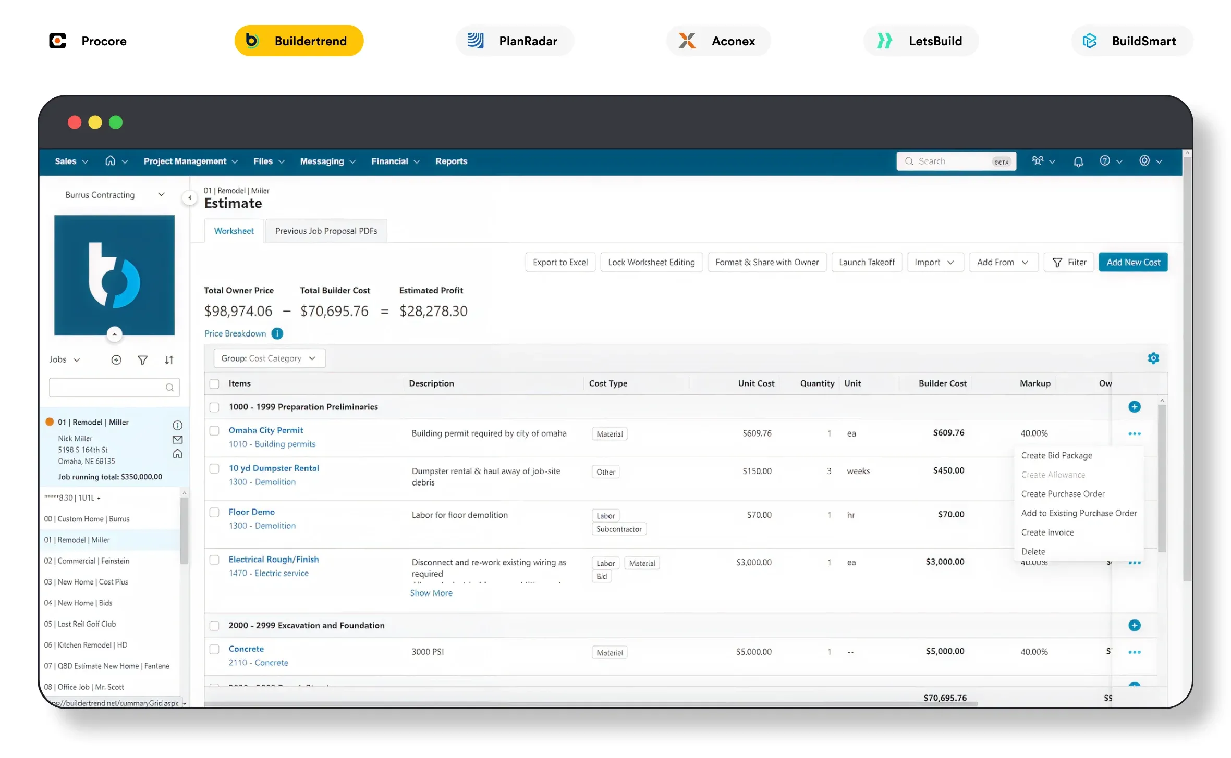
Task: Switch to the PlanRadar tab
Action: coord(514,41)
